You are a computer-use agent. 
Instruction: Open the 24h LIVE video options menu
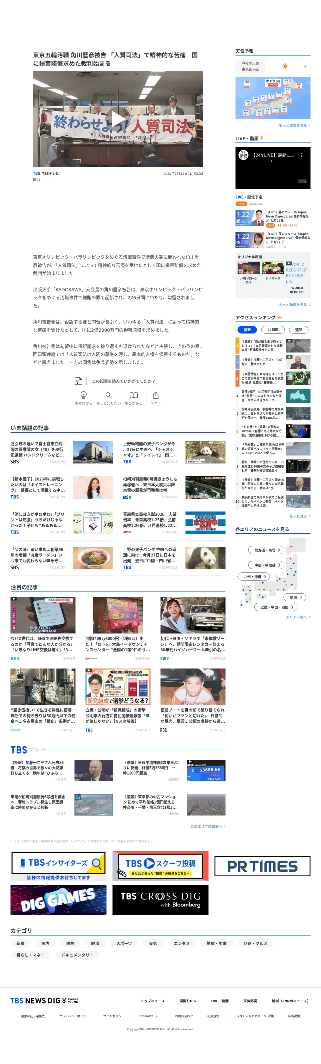301,155
